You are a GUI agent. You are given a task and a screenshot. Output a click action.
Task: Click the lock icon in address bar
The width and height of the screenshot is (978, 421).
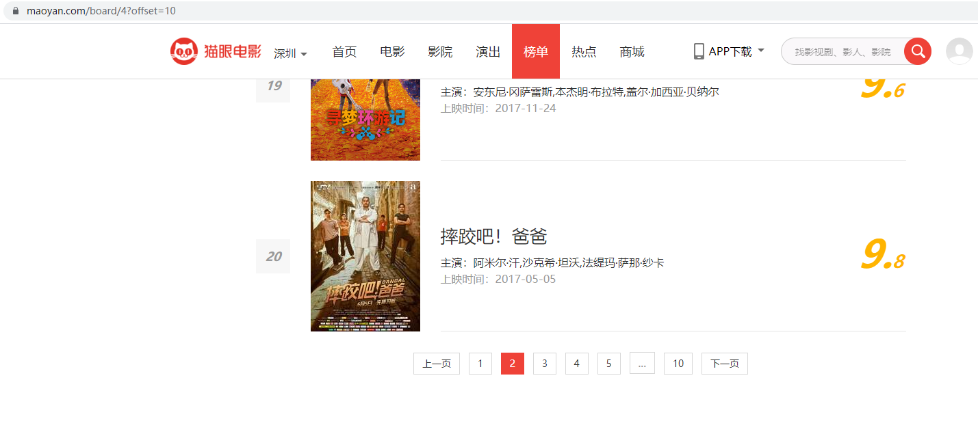coord(15,11)
